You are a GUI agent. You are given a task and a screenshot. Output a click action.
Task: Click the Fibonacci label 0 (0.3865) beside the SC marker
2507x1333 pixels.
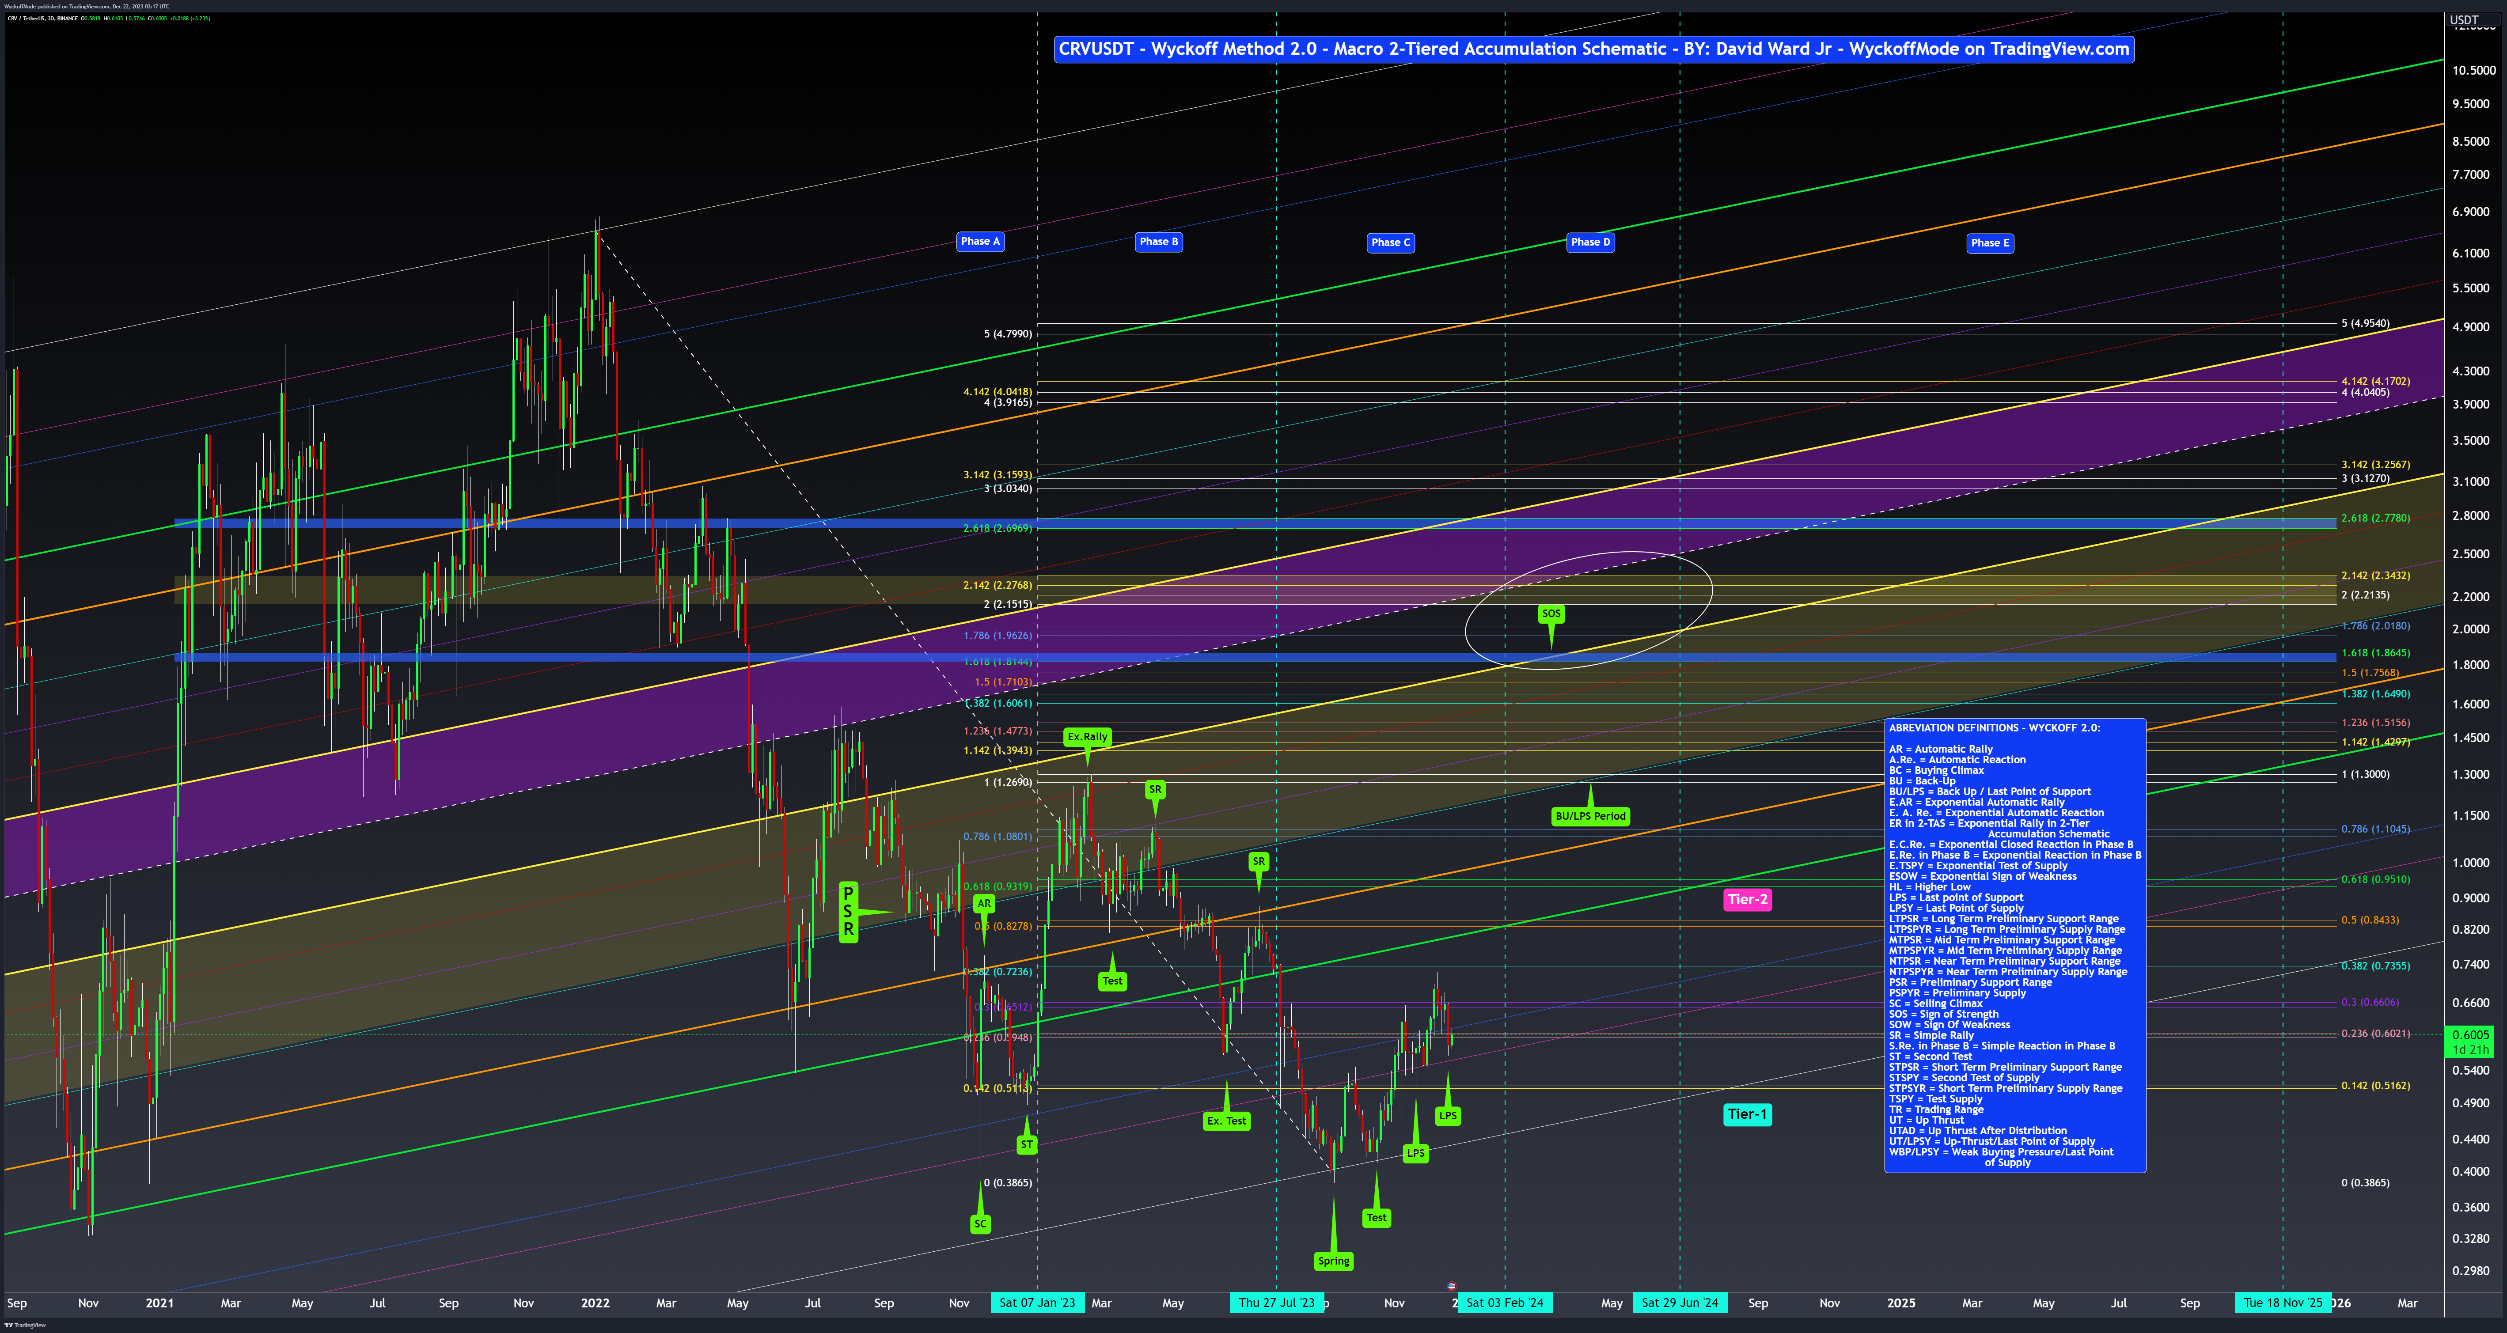click(x=1007, y=1183)
